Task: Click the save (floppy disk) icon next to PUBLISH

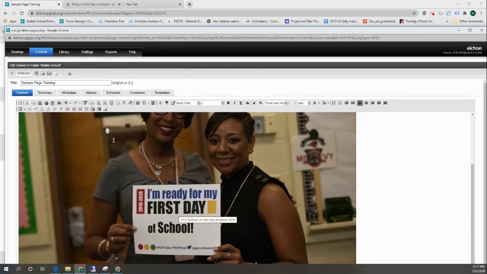Action: click(49, 73)
